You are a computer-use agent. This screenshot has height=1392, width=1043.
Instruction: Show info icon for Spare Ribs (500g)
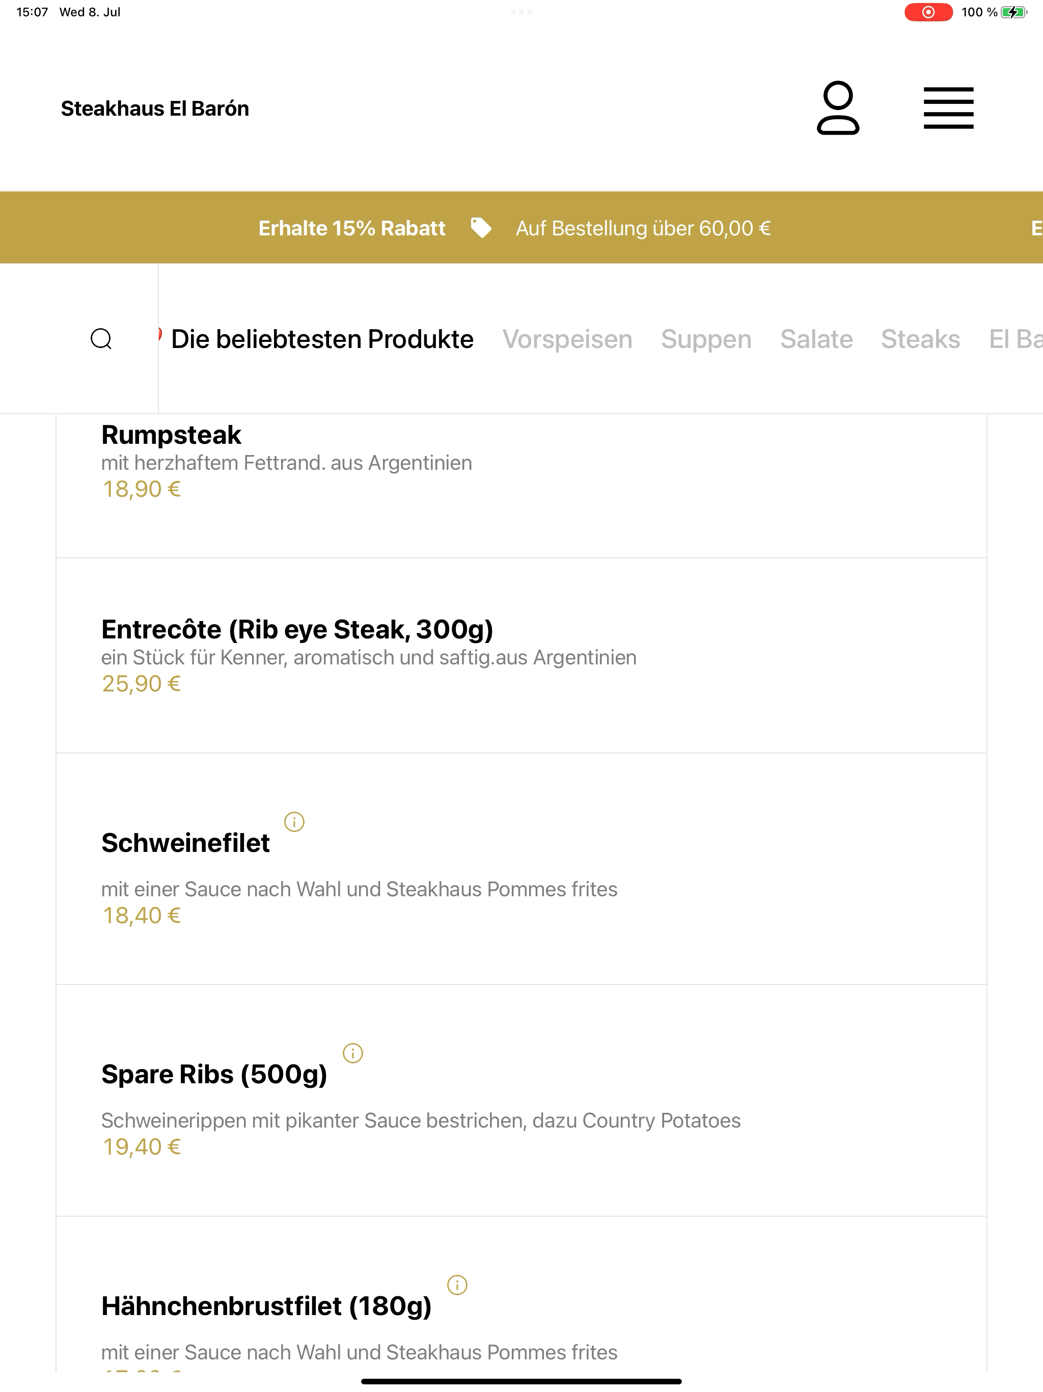tap(353, 1053)
